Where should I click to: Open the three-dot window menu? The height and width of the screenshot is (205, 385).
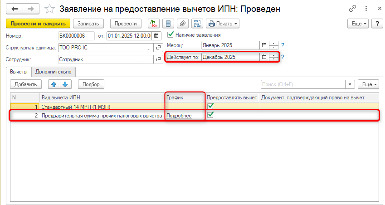(x=366, y=9)
